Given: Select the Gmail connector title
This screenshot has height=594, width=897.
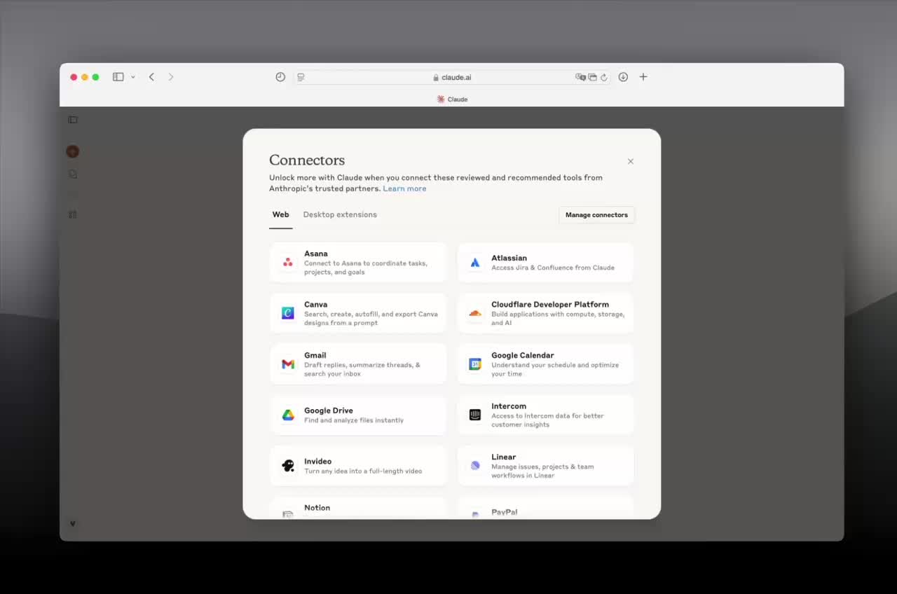Looking at the screenshot, I should (315, 355).
